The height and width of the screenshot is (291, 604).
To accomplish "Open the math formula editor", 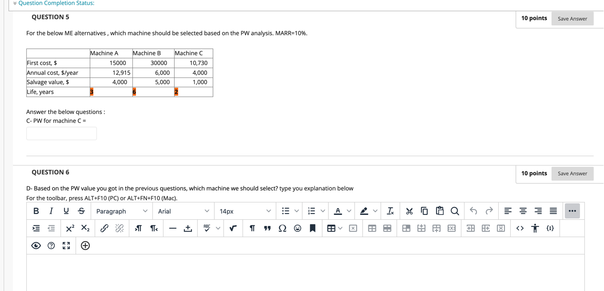I will click(233, 228).
